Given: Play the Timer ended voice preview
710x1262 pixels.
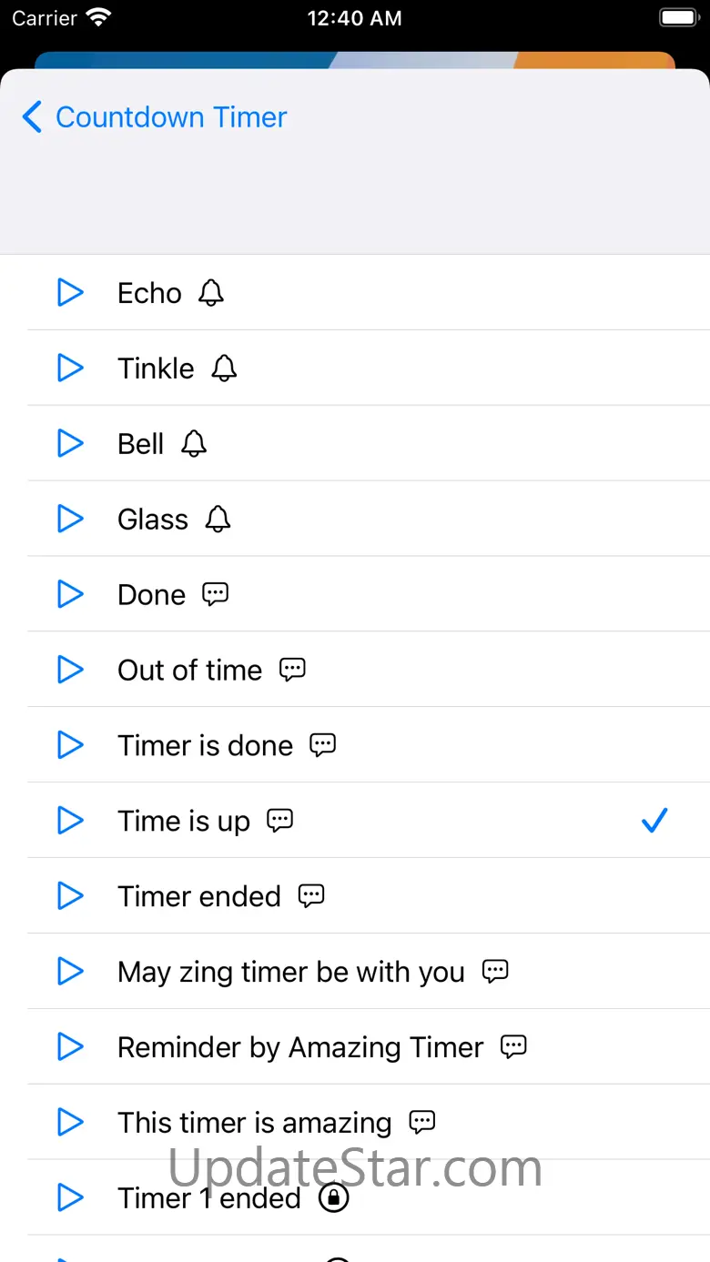Looking at the screenshot, I should [70, 897].
